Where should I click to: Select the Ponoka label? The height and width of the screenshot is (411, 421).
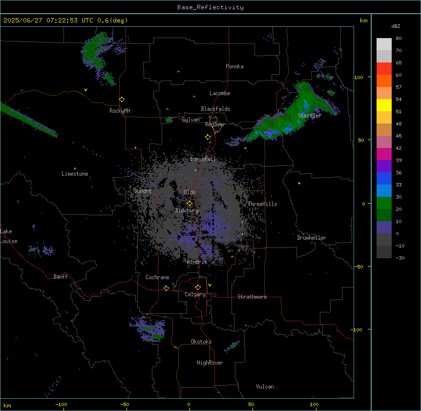coord(234,66)
